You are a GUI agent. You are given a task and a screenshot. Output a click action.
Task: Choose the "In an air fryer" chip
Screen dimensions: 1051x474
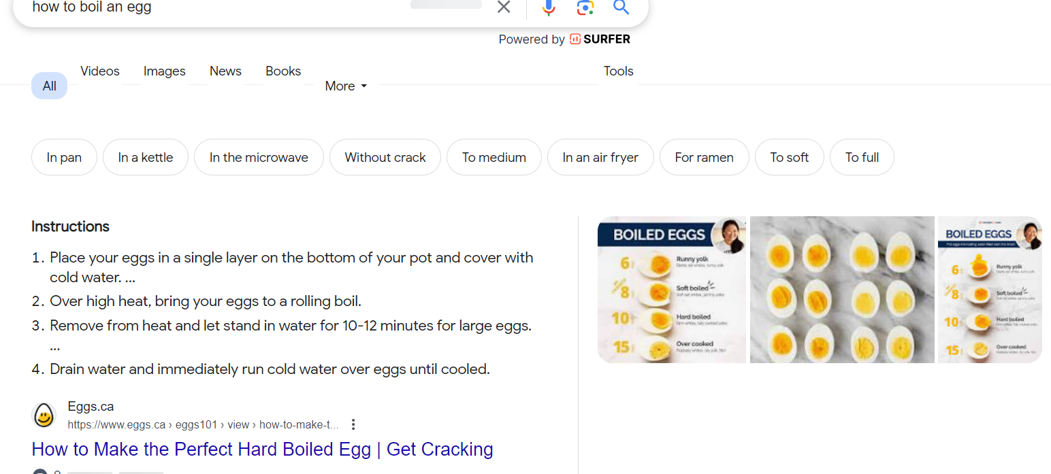click(600, 158)
